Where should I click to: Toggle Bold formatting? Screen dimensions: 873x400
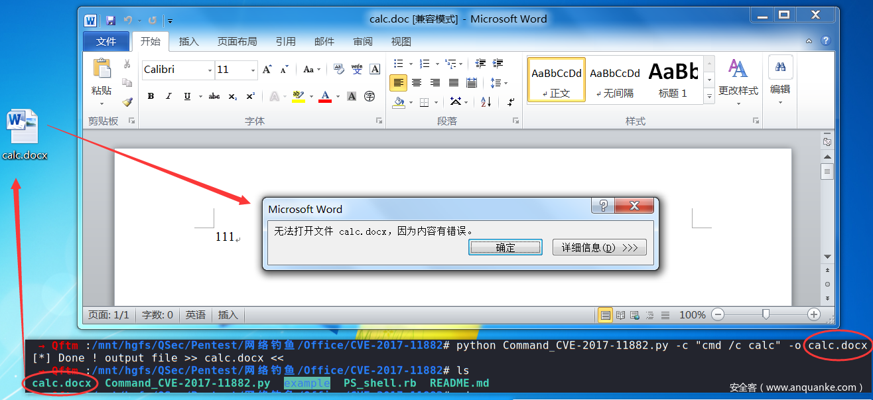(151, 96)
